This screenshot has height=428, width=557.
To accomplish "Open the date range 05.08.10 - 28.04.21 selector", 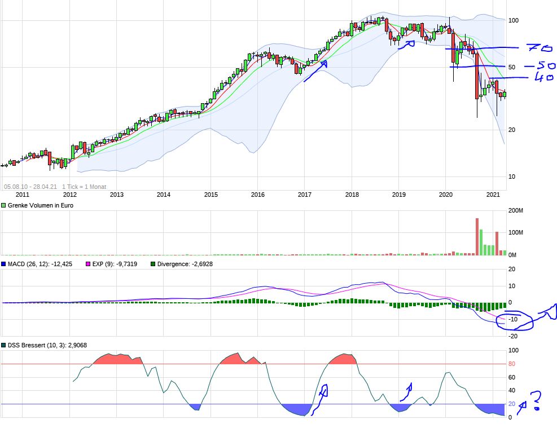I will [31, 186].
